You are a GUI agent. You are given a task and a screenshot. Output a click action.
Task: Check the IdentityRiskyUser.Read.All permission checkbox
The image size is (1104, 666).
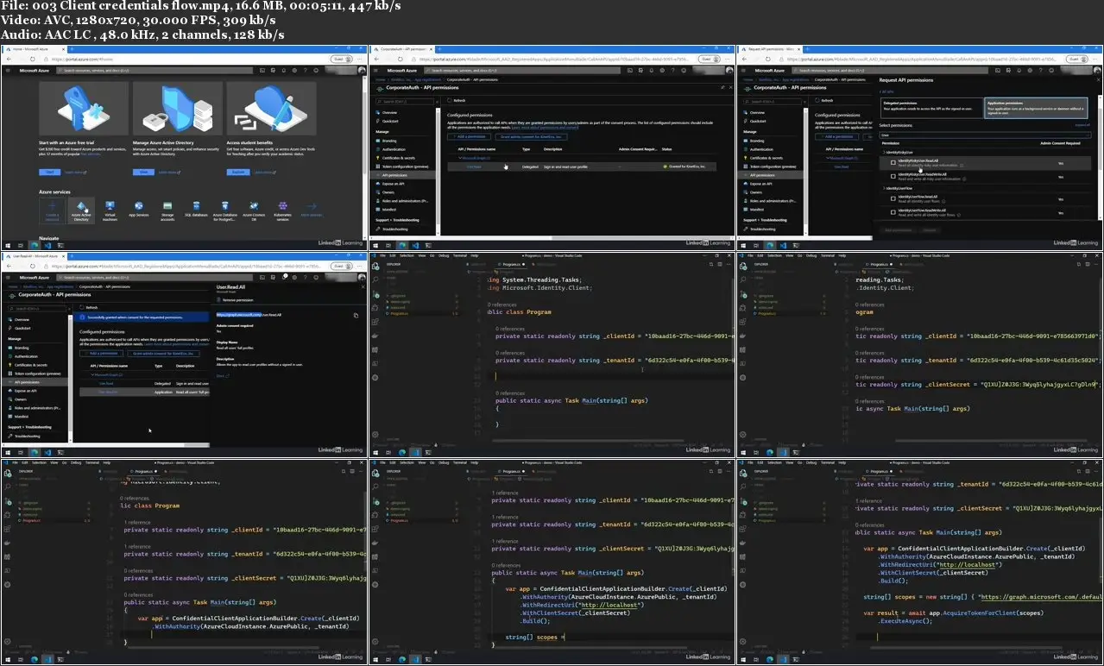pyautogui.click(x=893, y=161)
